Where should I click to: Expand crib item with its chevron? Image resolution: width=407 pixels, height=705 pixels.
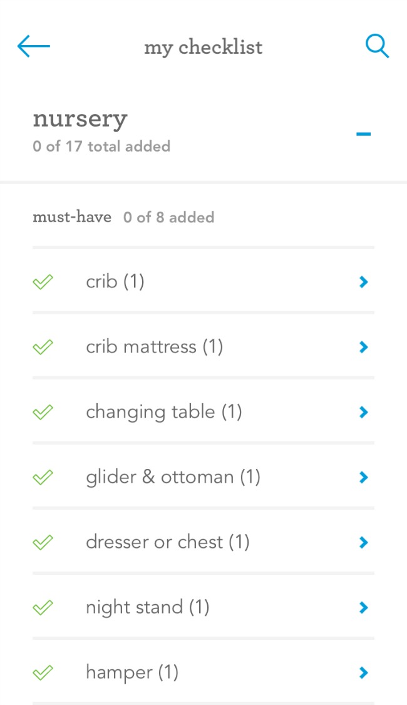point(363,282)
